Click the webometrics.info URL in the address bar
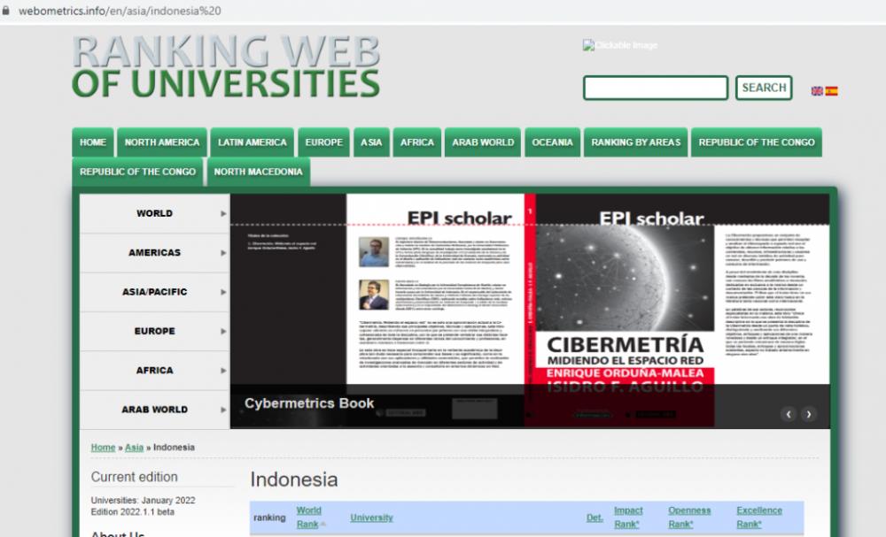This screenshot has width=886, height=537. pyautogui.click(x=120, y=11)
